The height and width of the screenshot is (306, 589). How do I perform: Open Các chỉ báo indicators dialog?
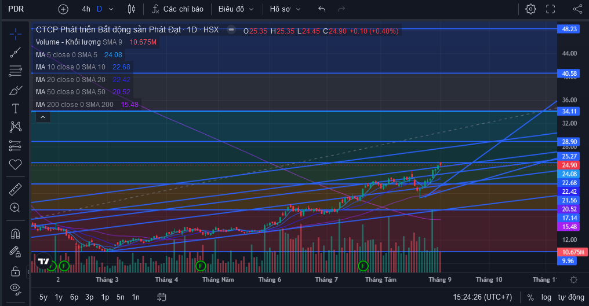pos(177,9)
